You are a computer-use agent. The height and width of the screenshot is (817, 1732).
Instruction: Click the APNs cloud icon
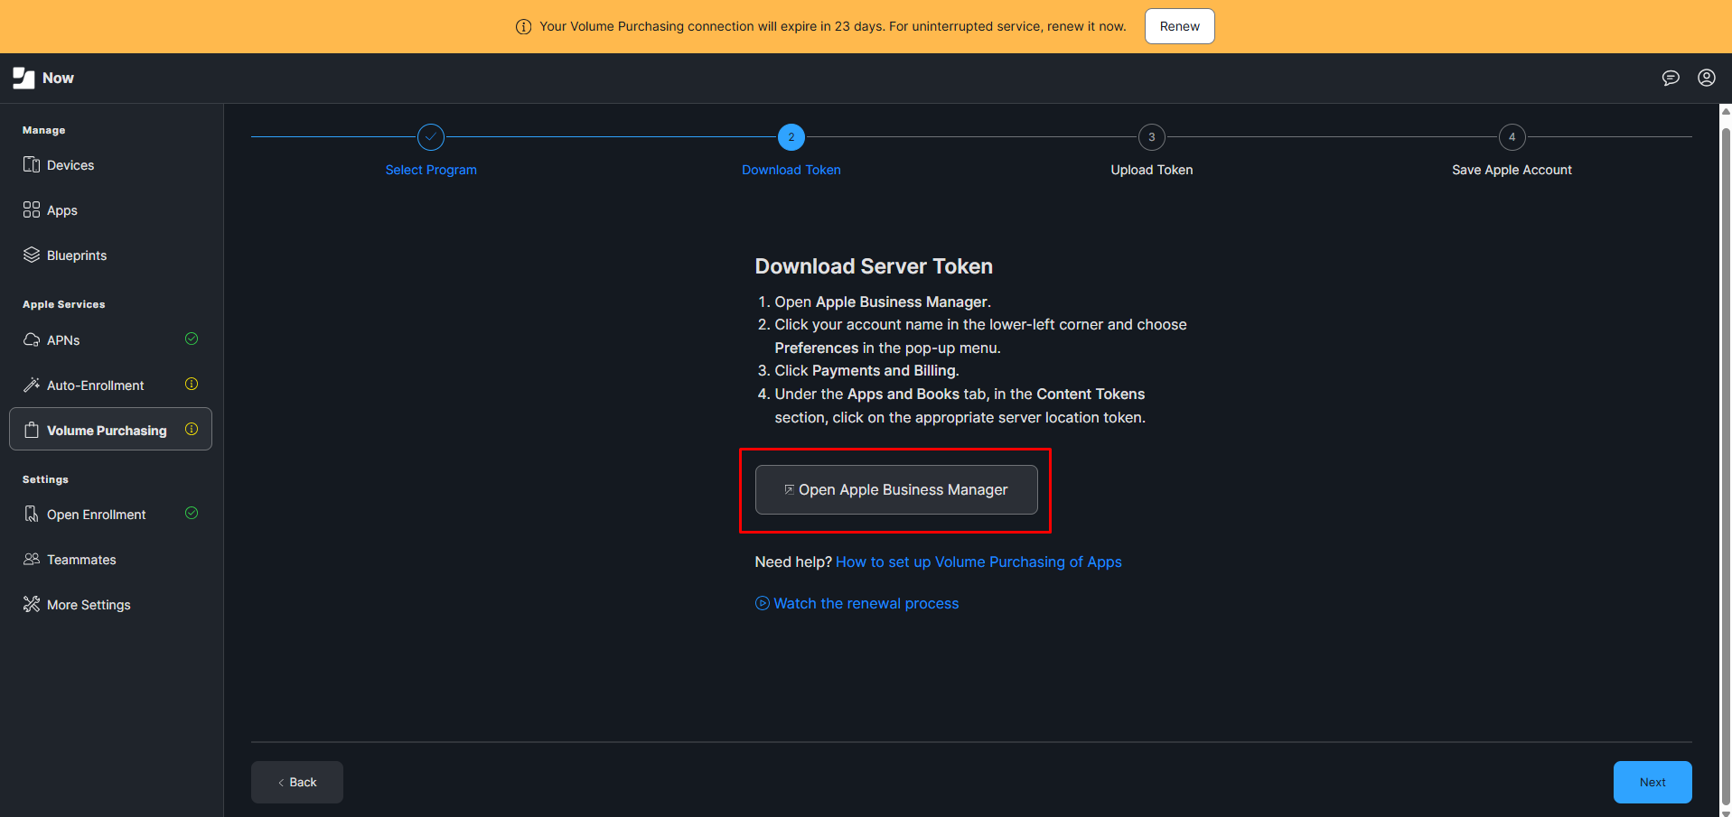pos(32,339)
